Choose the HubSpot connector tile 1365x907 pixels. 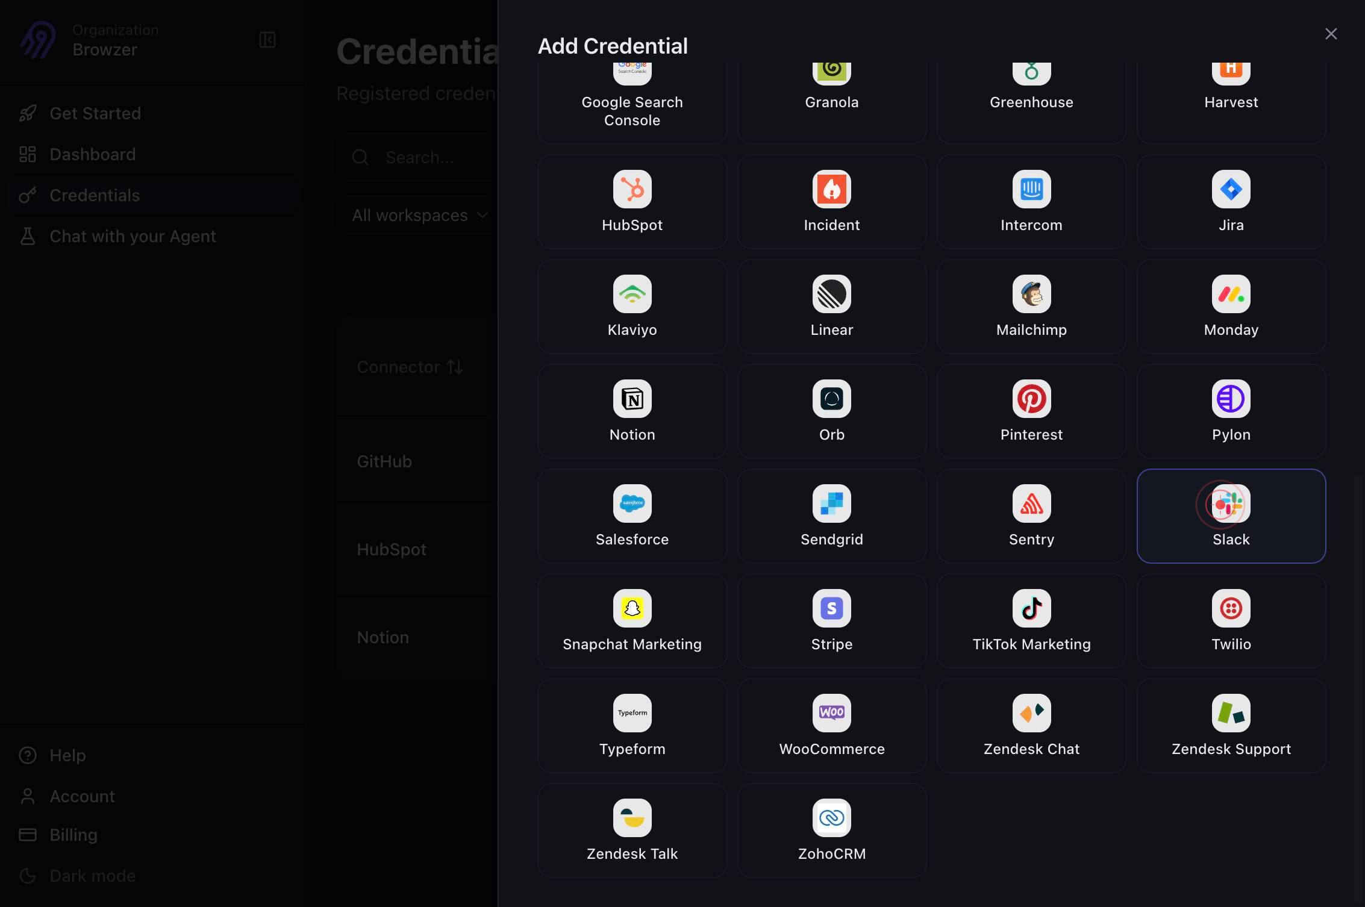[632, 202]
